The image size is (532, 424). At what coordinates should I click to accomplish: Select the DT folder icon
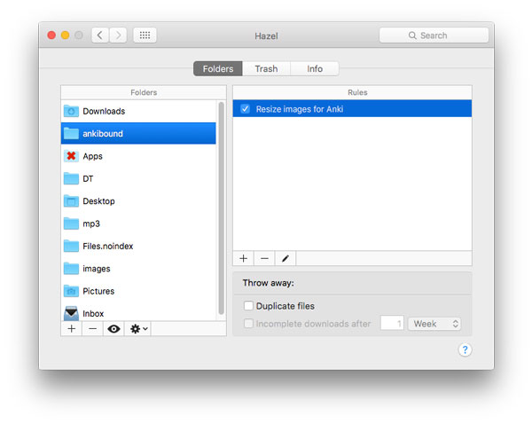71,178
